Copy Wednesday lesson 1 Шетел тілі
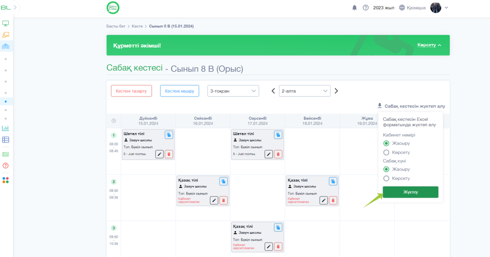Viewport: 490px width, 257px height. point(278,135)
